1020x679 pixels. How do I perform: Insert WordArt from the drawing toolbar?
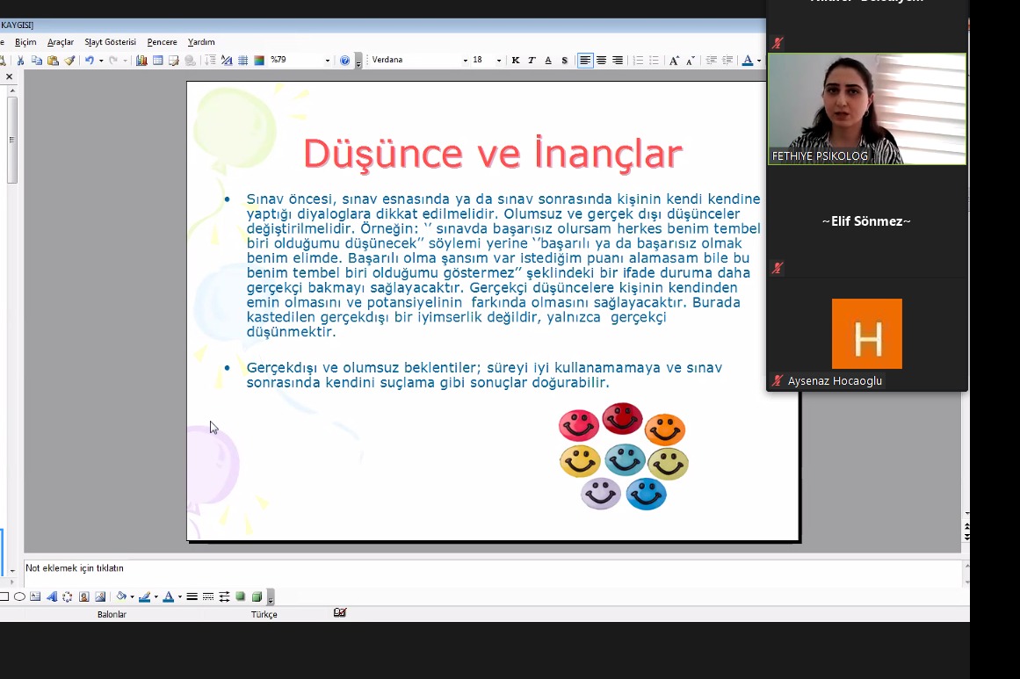pyautogui.click(x=51, y=596)
